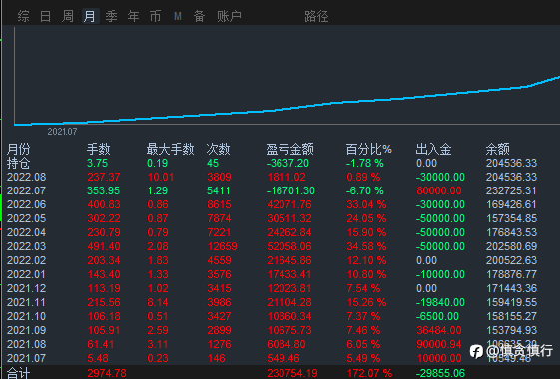Open the 备 notes tab

pyautogui.click(x=199, y=16)
